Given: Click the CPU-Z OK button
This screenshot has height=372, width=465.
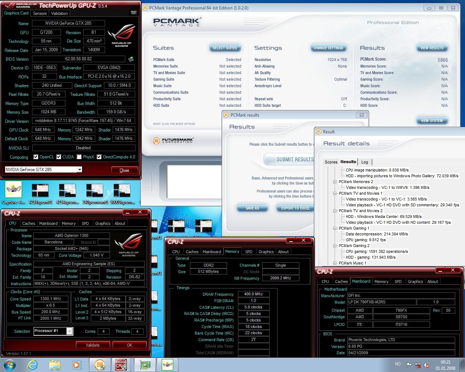Looking at the screenshot, I should click(x=129, y=345).
